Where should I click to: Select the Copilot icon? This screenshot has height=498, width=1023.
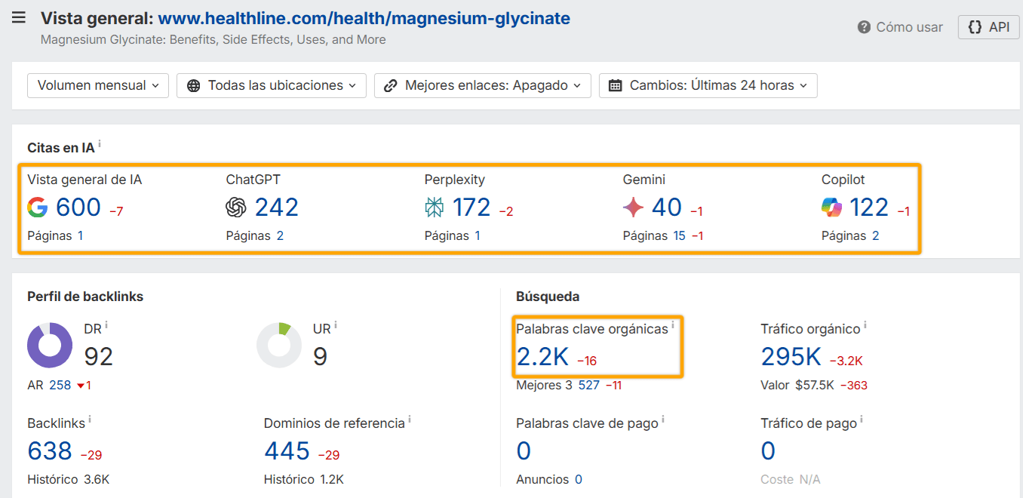click(833, 207)
